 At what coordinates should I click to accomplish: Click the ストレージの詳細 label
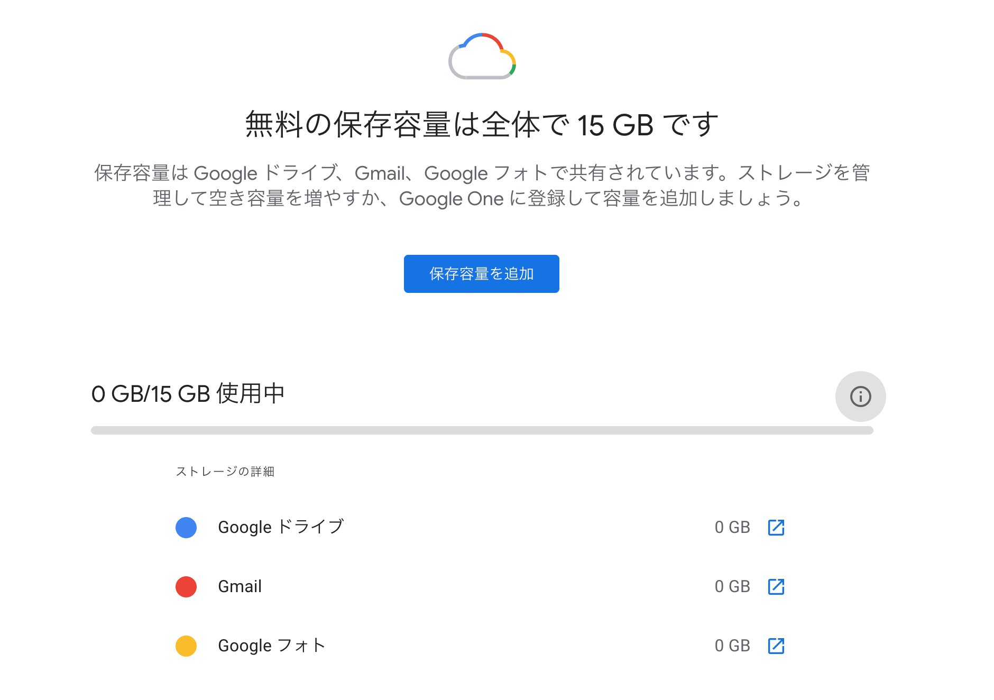click(225, 471)
